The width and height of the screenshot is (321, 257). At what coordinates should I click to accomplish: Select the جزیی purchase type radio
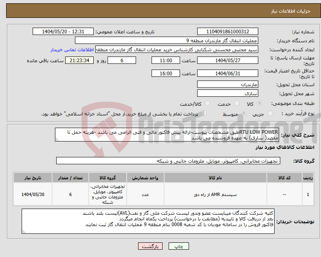pos(270,113)
